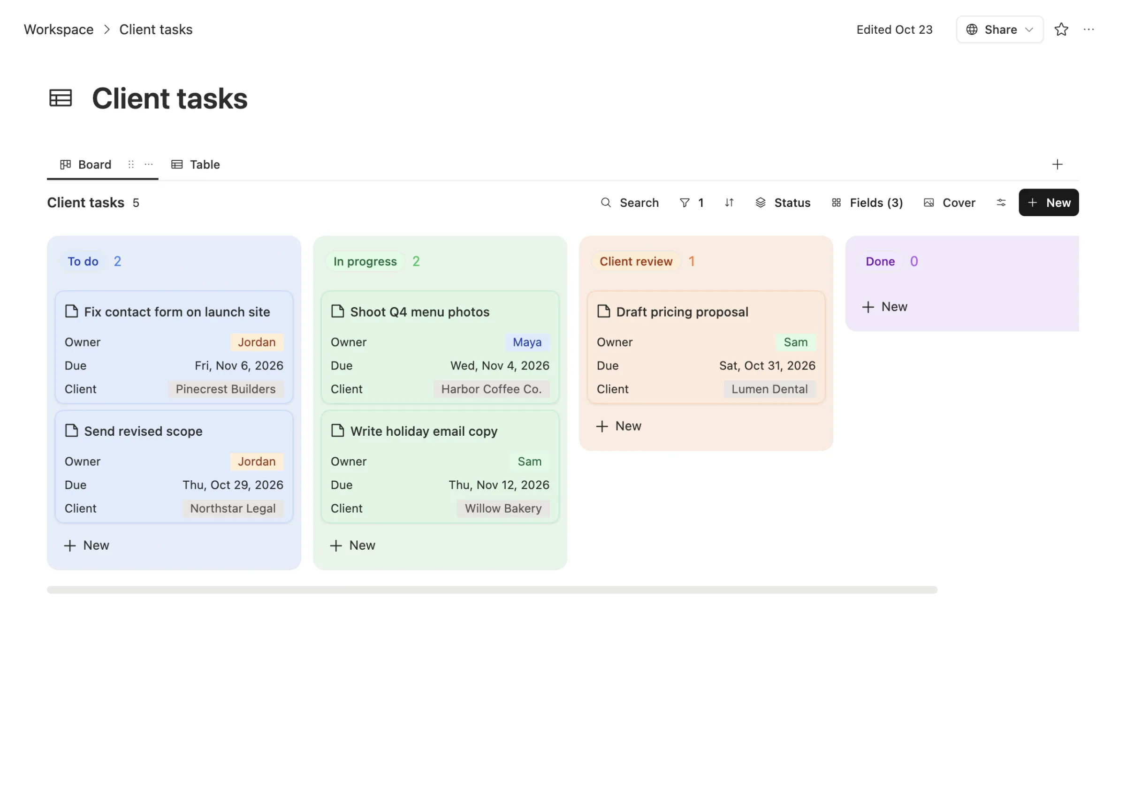Open the sort arrows control
This screenshot has width=1126, height=802.
(x=729, y=203)
